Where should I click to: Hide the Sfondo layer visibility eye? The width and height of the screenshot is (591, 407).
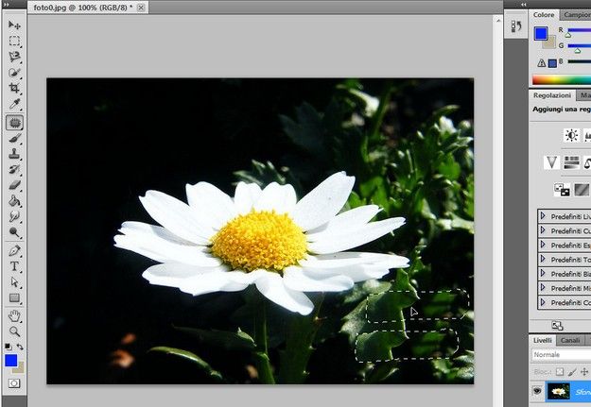537,391
